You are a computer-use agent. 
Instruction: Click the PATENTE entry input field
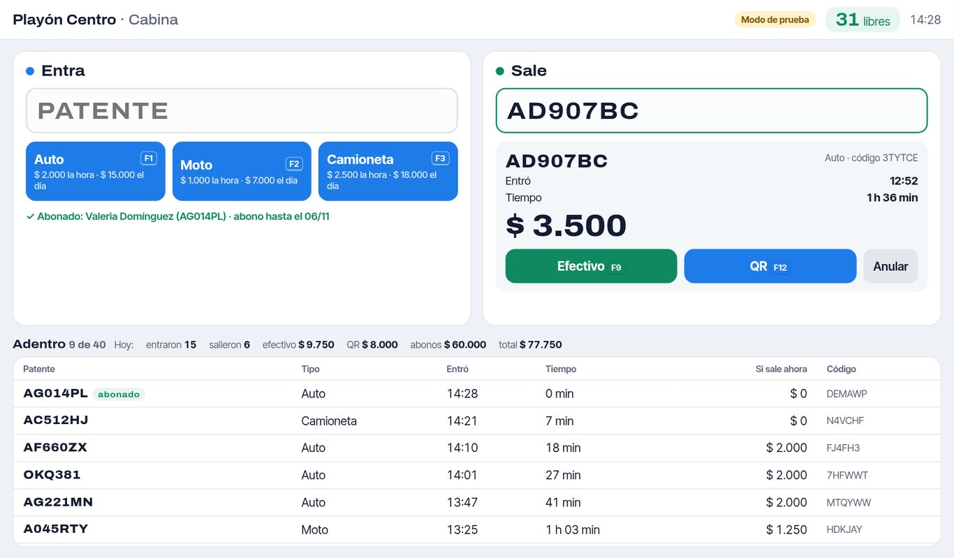(x=242, y=110)
